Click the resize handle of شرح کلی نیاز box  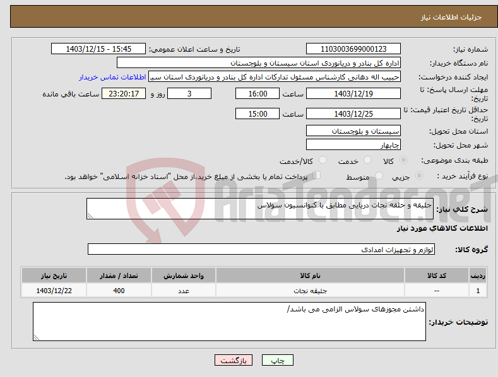pos(90,216)
